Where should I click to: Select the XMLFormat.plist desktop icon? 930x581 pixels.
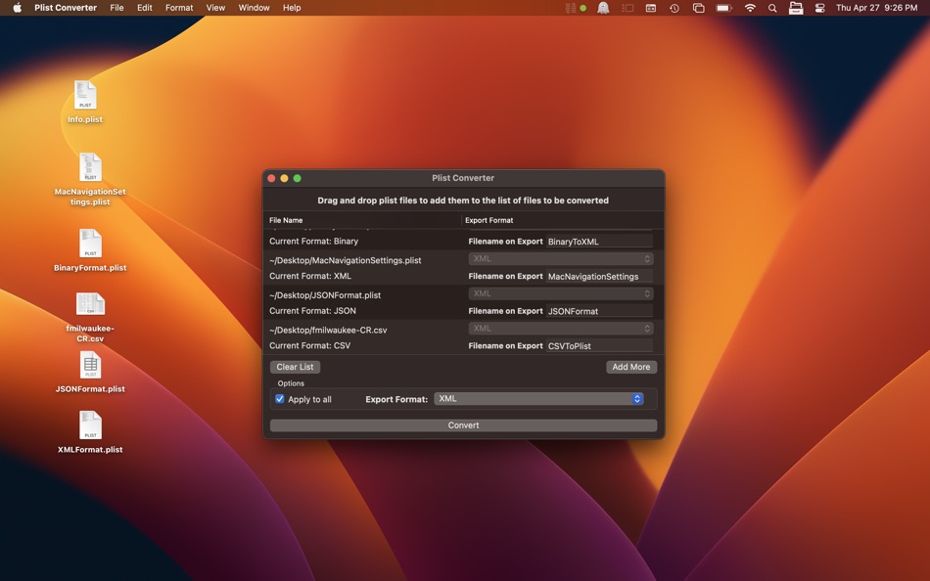[x=90, y=425]
